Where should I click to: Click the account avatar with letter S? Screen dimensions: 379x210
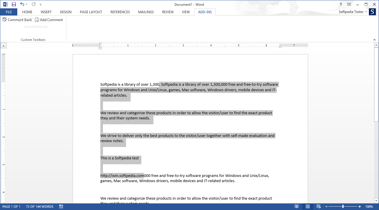pyautogui.click(x=372, y=12)
